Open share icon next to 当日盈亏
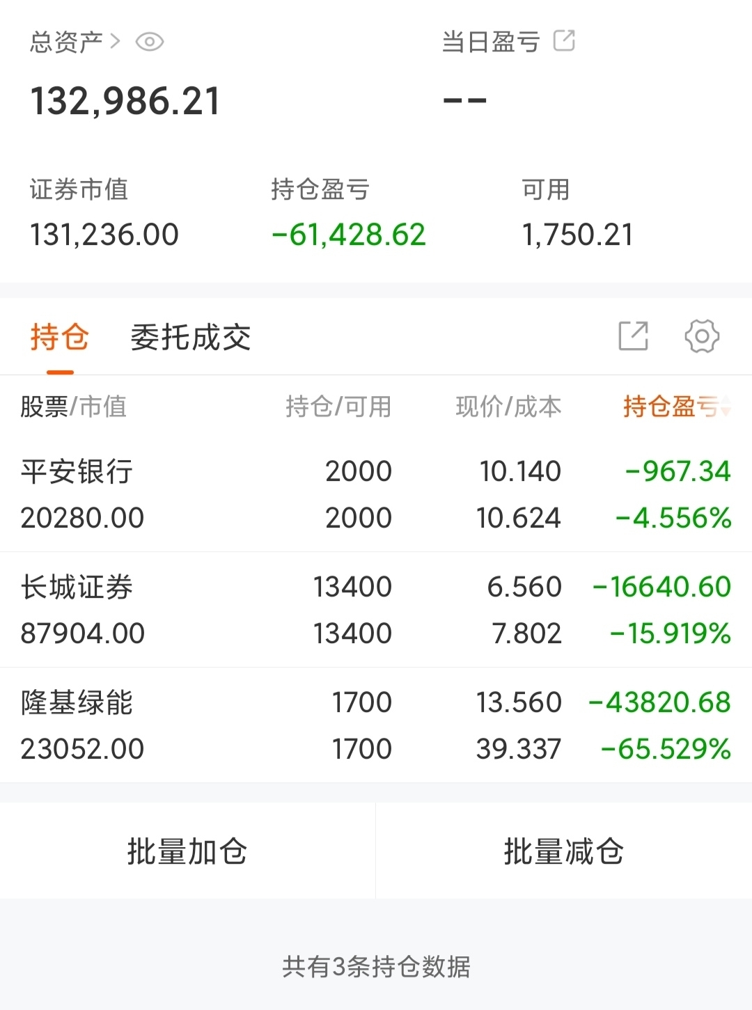 (x=564, y=41)
